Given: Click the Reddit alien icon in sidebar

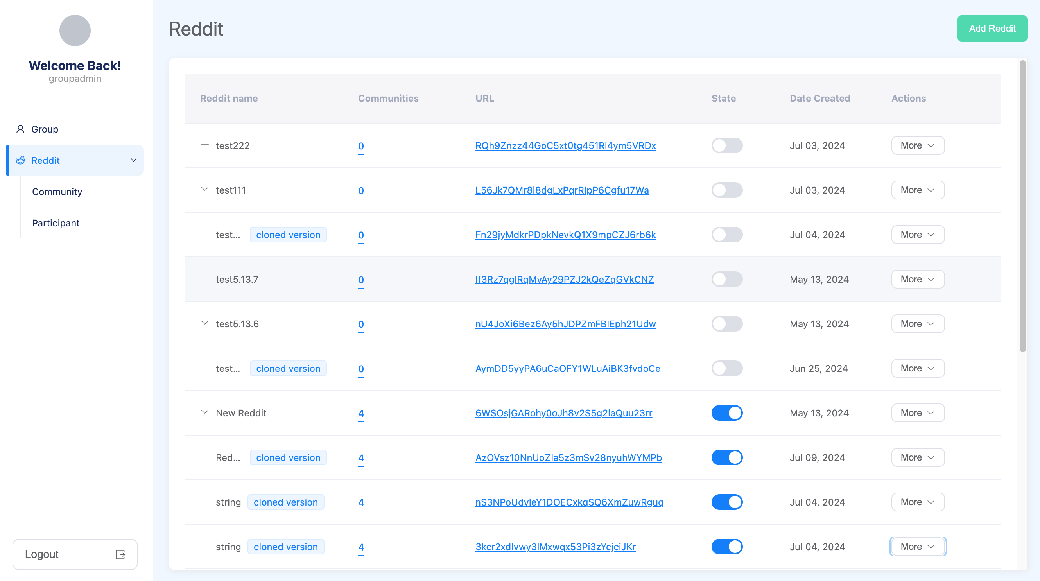Looking at the screenshot, I should coord(20,160).
